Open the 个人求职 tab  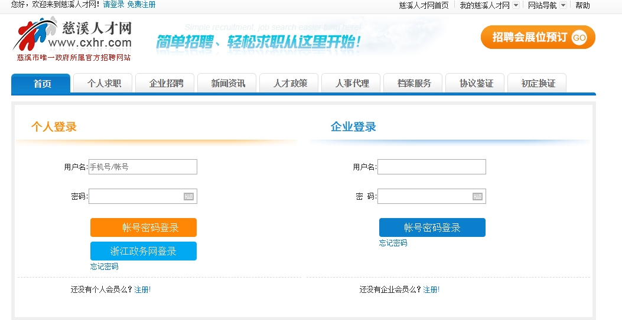tap(103, 84)
